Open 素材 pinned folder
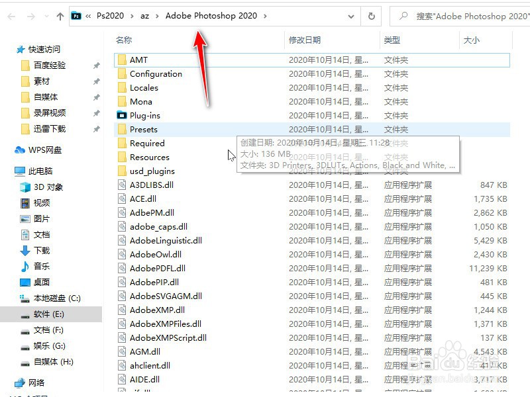530x397 pixels. pyautogui.click(x=42, y=81)
